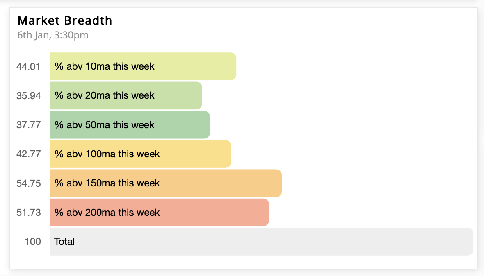Click the orange % abv 150ma bar
Image resolution: width=484 pixels, height=276 pixels.
point(166,183)
